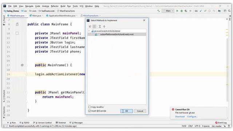This screenshot has width=233, height=131.
Task: Switch to the ApplicationMainWindow.java tab
Action: pyautogui.click(x=62, y=16)
